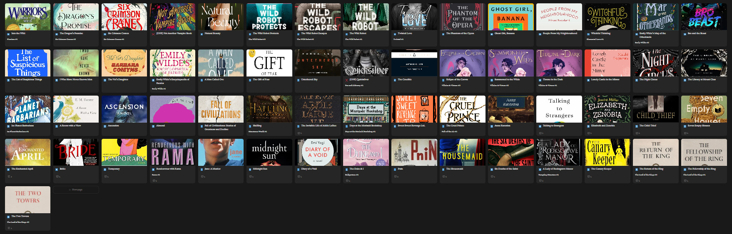This screenshot has width=732, height=234.
Task: Click the plus New page button
Action: click(x=76, y=190)
